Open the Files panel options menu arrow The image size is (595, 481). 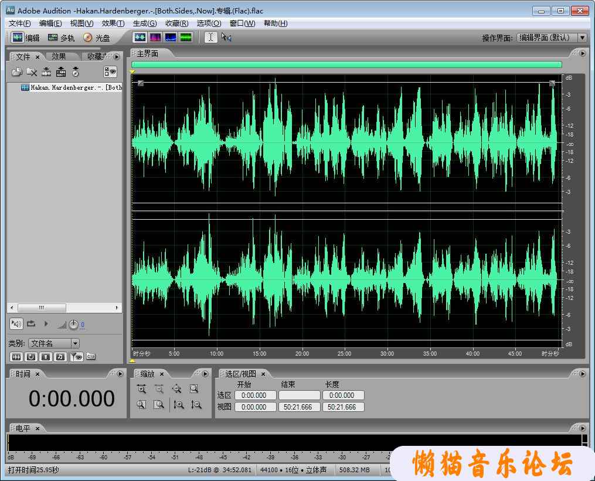pos(117,56)
